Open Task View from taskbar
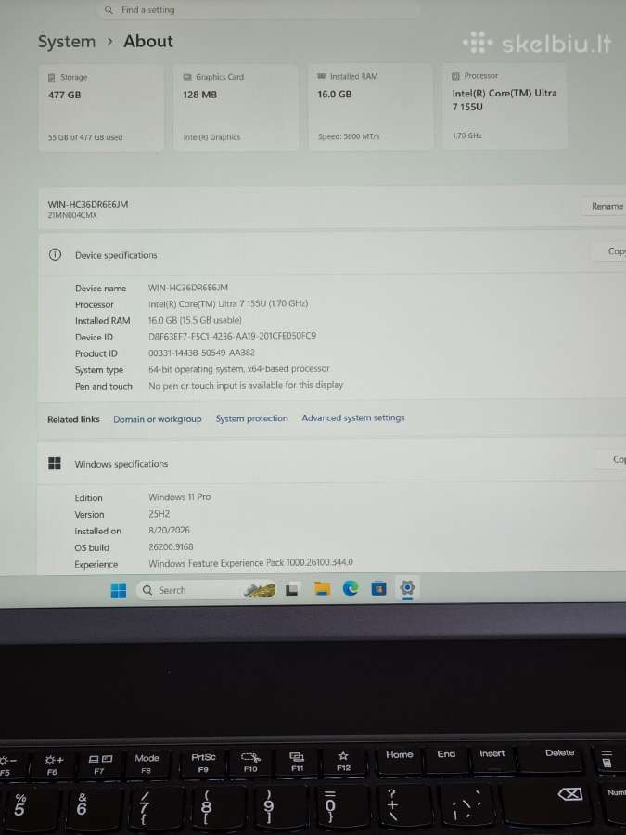Image resolution: width=626 pixels, height=835 pixels. point(291,589)
